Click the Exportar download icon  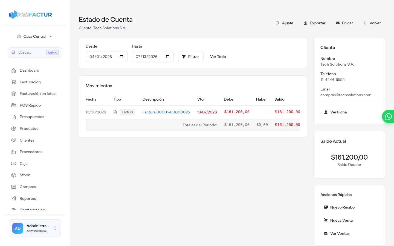305,23
